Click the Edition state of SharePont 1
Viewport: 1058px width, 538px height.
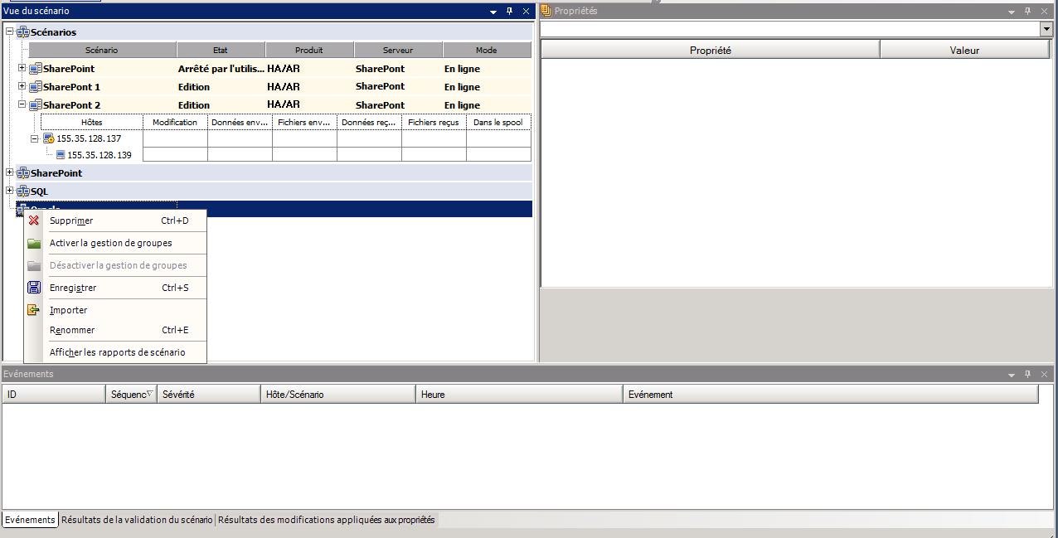click(194, 87)
